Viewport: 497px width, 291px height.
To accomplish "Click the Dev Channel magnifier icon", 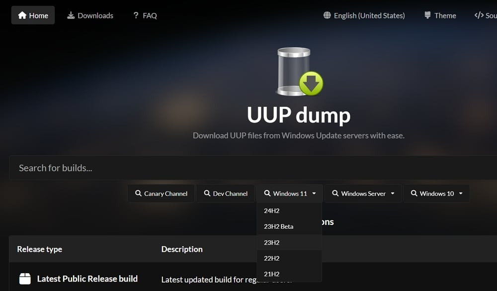I will (x=207, y=194).
